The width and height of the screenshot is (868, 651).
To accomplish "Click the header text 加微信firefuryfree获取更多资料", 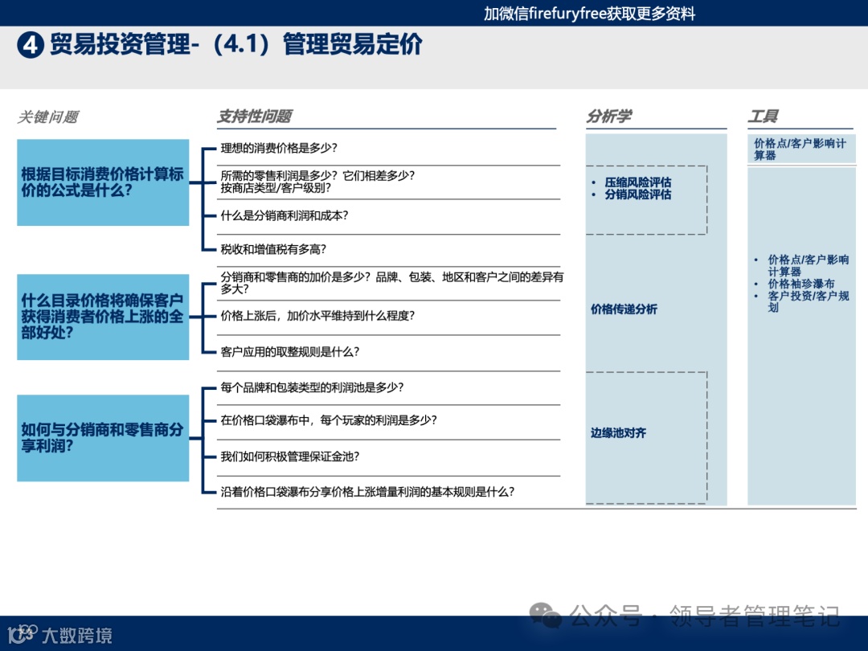I will 590,14.
